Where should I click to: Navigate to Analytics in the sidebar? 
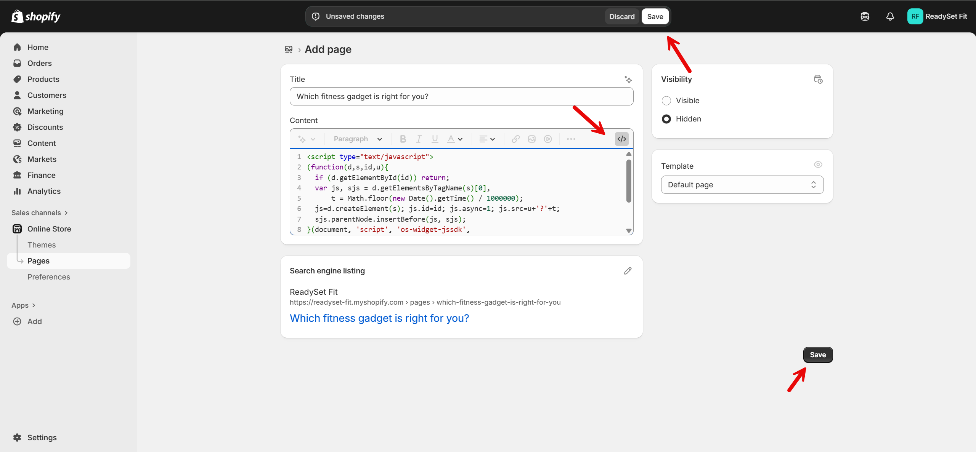(44, 191)
